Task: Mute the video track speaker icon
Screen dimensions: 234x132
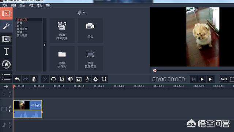Action: coord(10,111)
